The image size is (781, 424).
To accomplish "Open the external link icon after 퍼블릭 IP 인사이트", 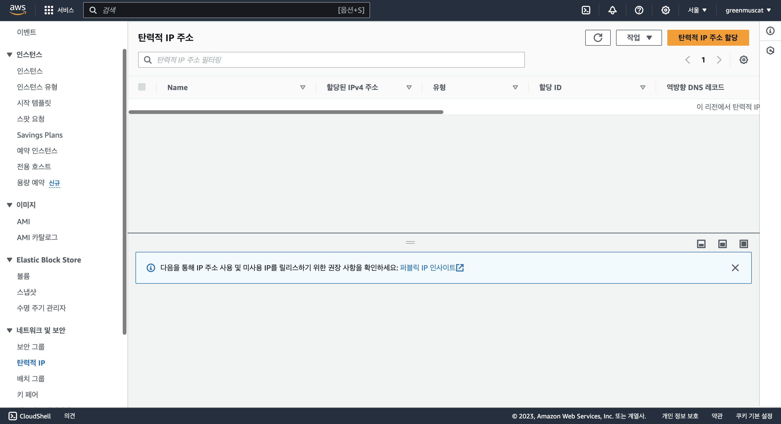I will 460,268.
